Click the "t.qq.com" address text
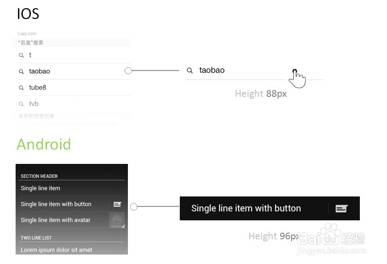This screenshot has width=387, height=264. point(27,33)
